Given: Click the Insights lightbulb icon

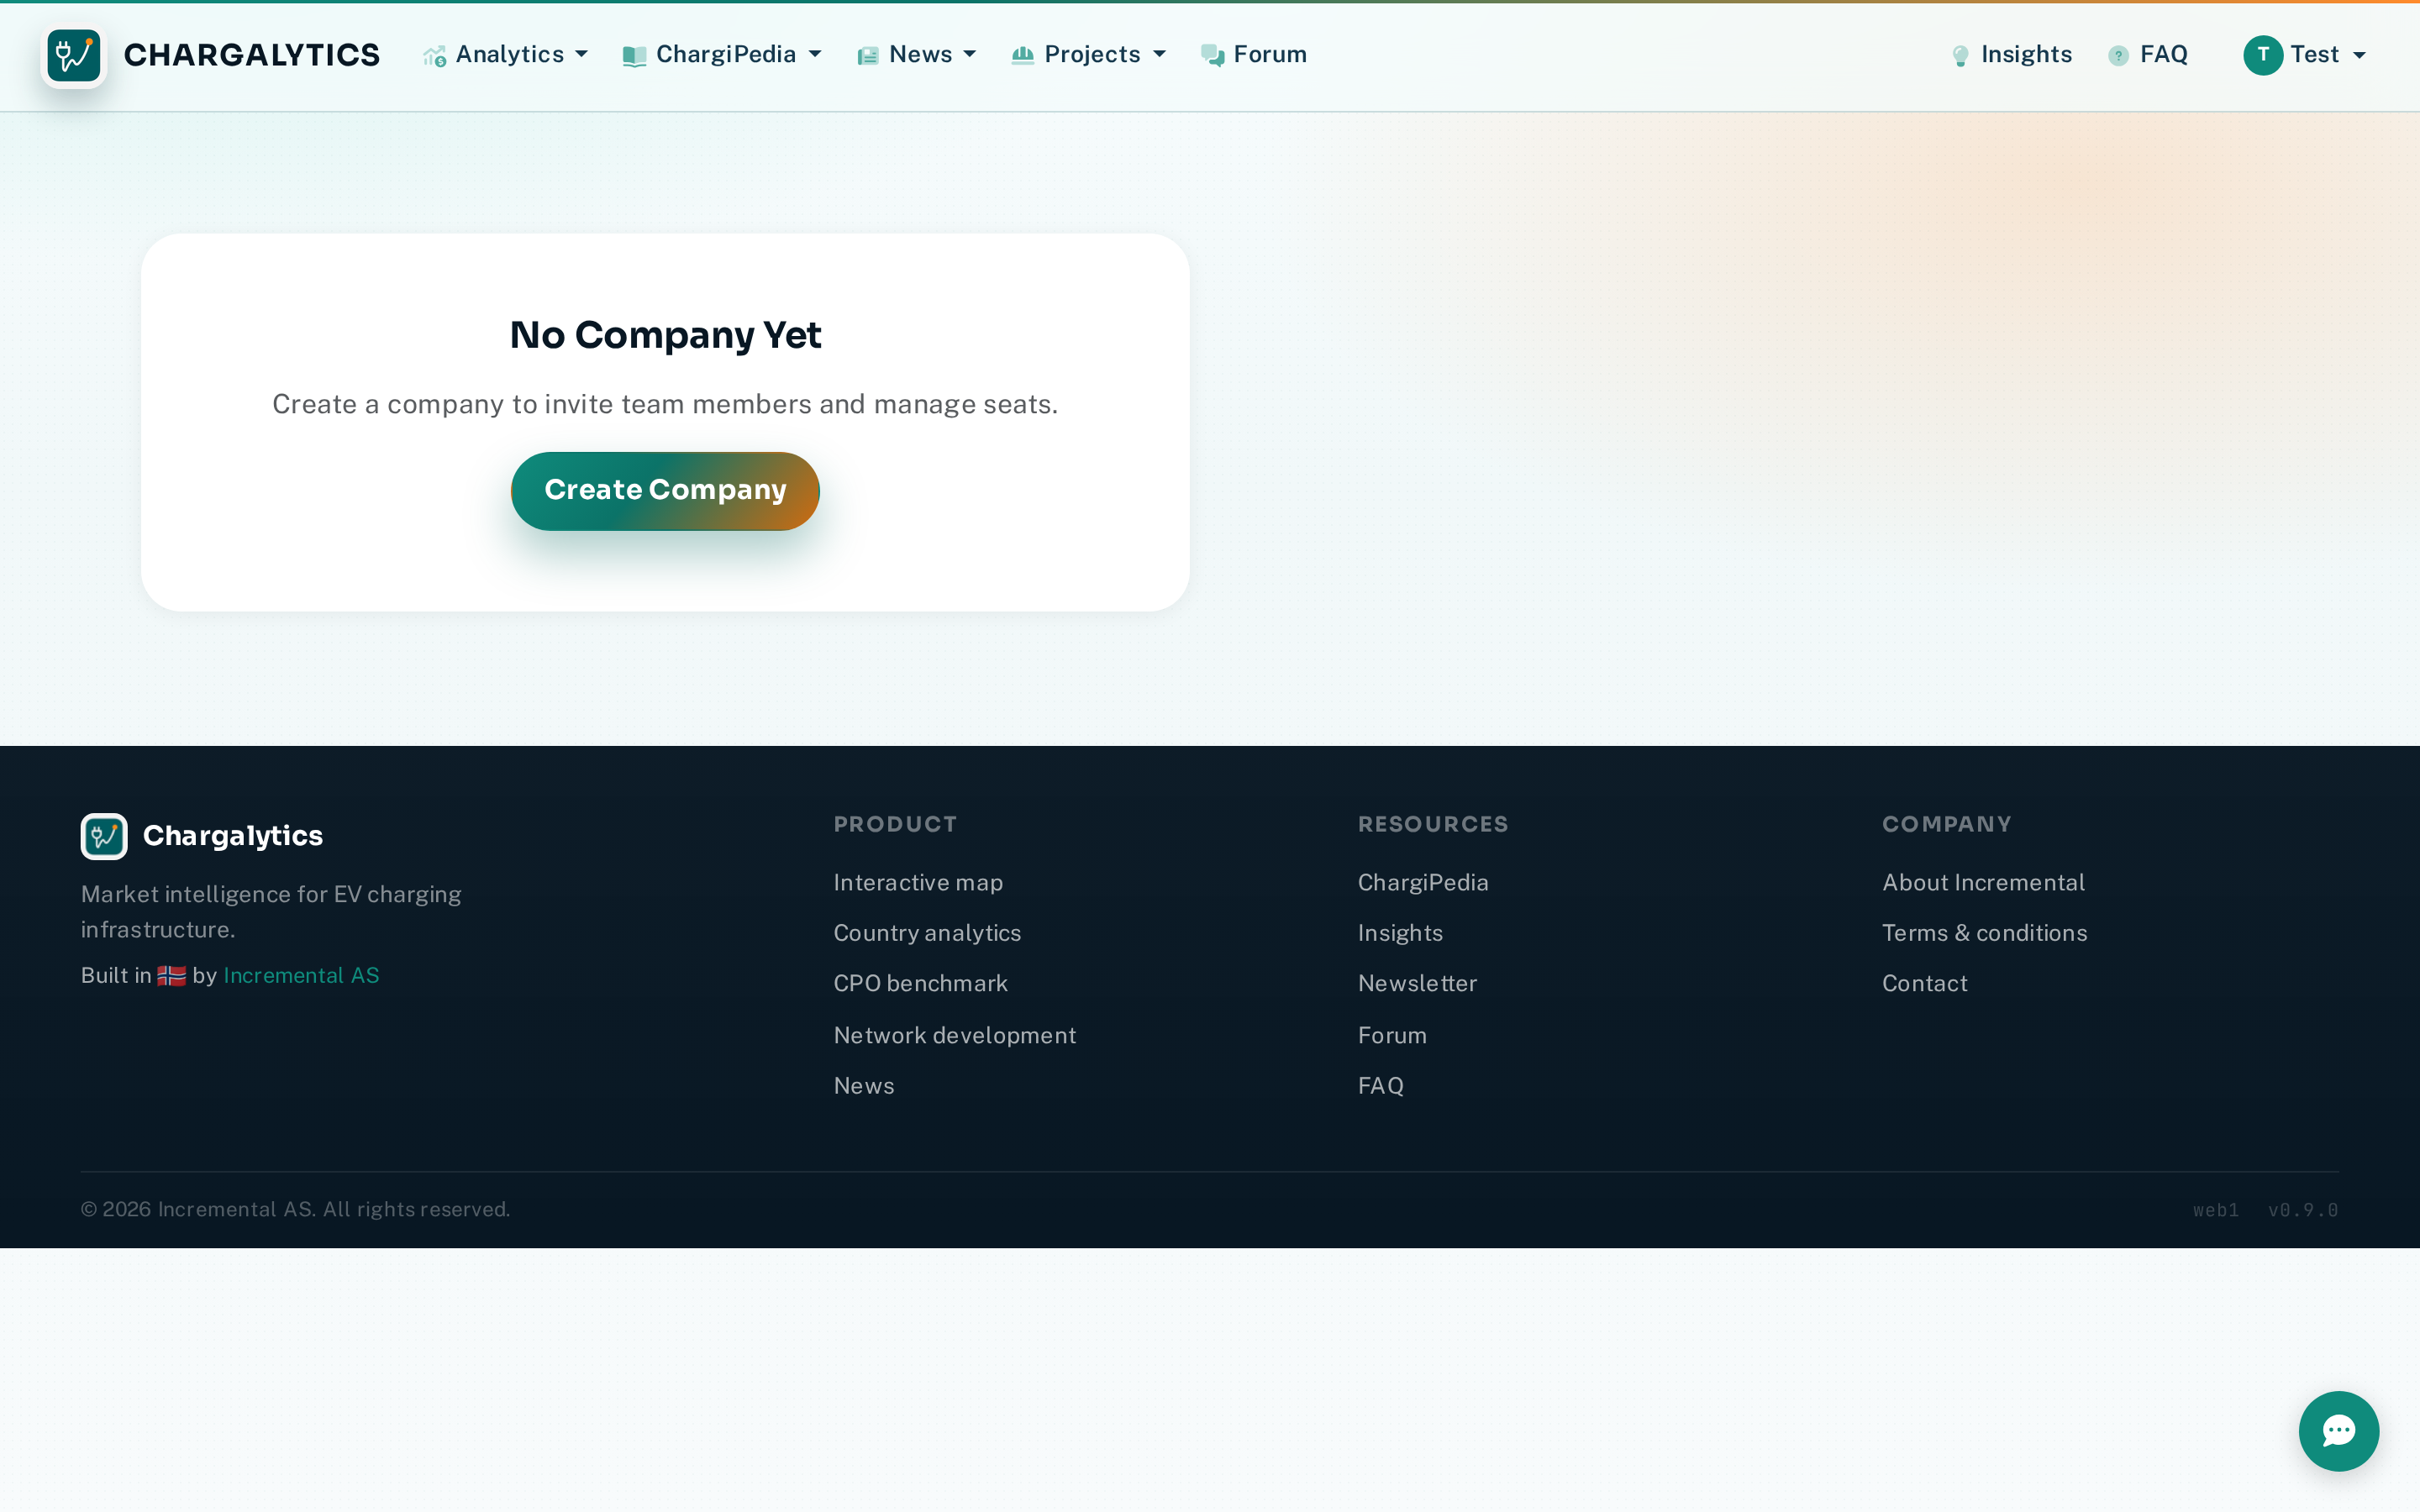Looking at the screenshot, I should (1960, 56).
